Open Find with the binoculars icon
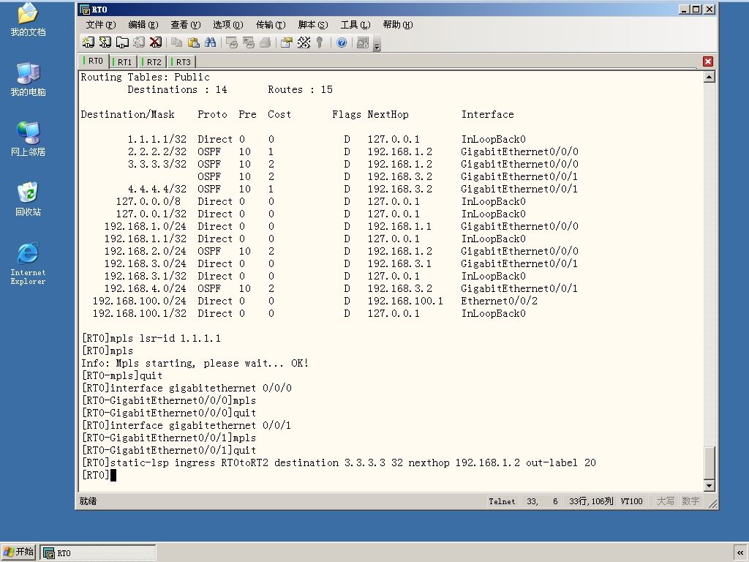Viewport: 749px width, 562px height. [x=210, y=42]
